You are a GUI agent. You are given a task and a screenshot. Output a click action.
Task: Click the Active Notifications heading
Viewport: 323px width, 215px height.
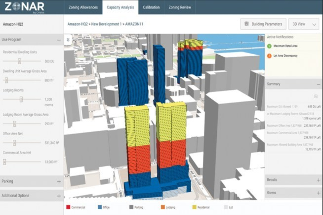tap(280, 37)
